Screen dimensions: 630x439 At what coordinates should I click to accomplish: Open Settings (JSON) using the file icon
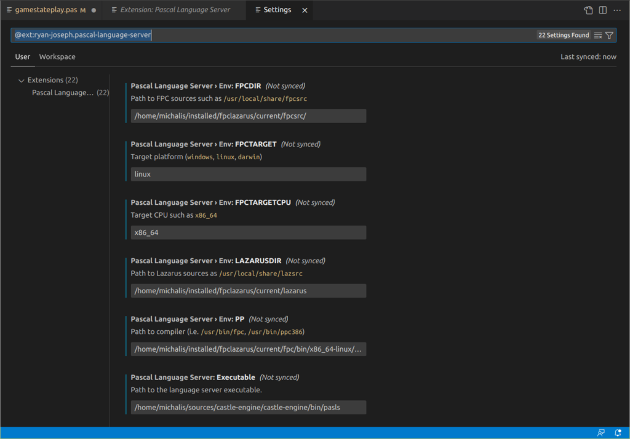click(x=588, y=10)
